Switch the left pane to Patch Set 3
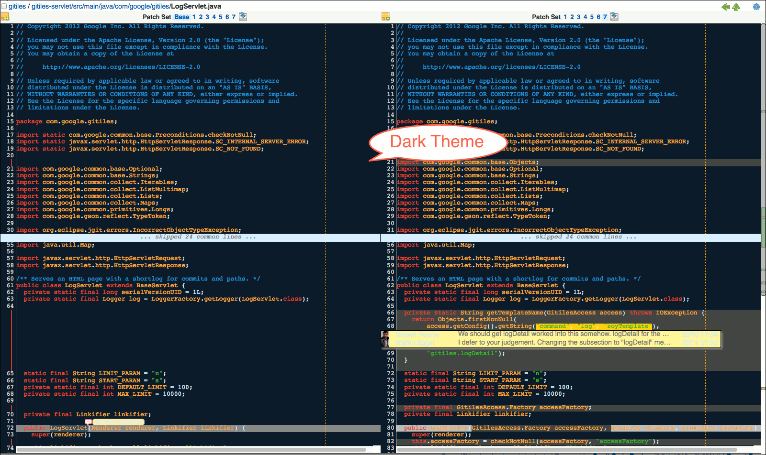This screenshot has height=455, width=766. (x=207, y=16)
